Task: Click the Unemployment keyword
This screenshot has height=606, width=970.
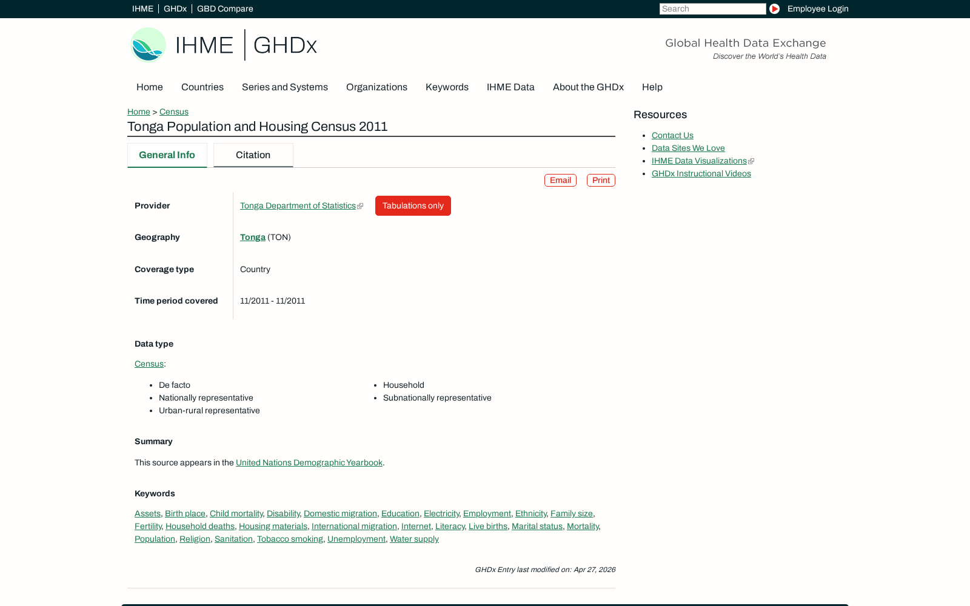Action: (356, 539)
